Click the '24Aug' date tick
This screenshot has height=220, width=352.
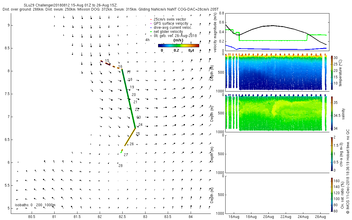tap(303, 217)
